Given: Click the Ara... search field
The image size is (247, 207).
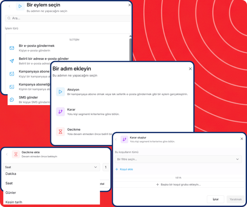Looking at the screenshot, I should (68, 18).
